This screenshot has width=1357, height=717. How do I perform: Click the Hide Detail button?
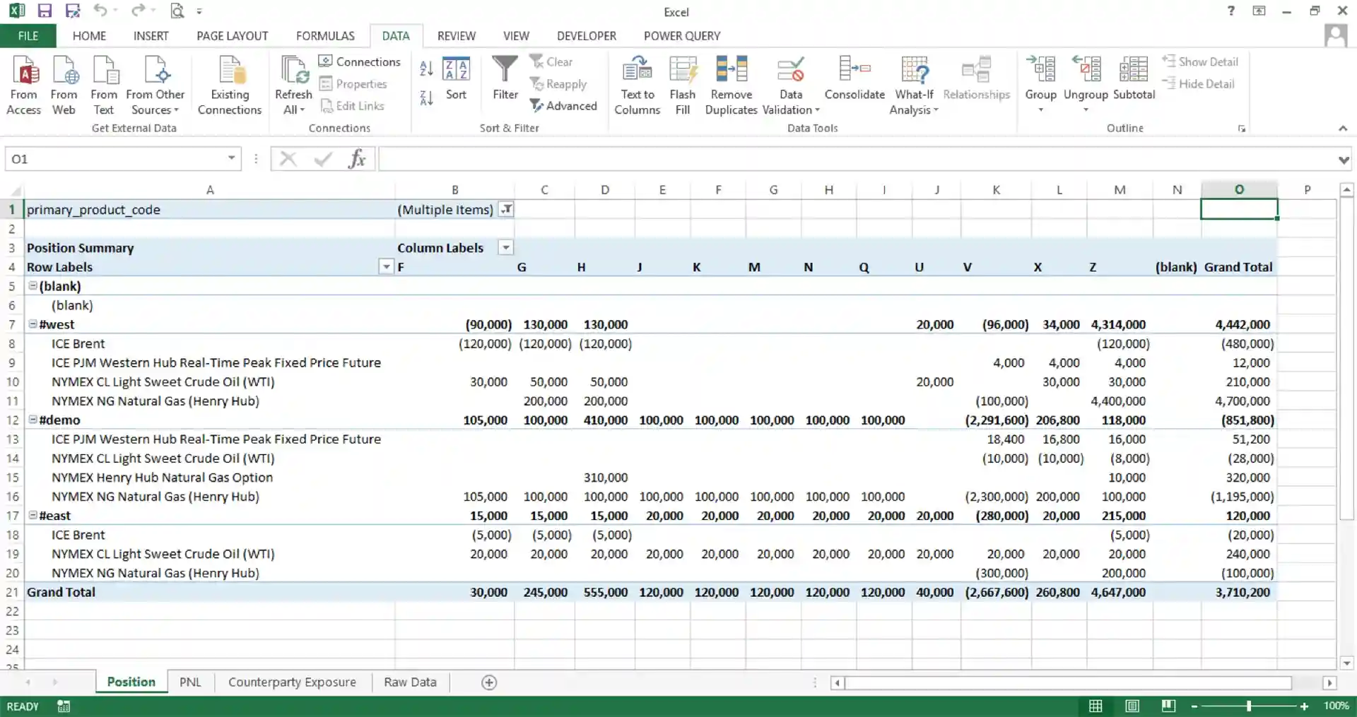click(x=1199, y=83)
